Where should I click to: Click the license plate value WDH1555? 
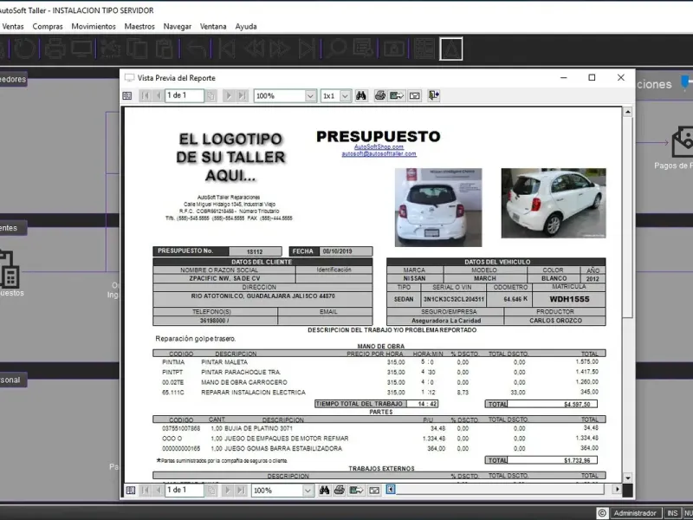[569, 299]
